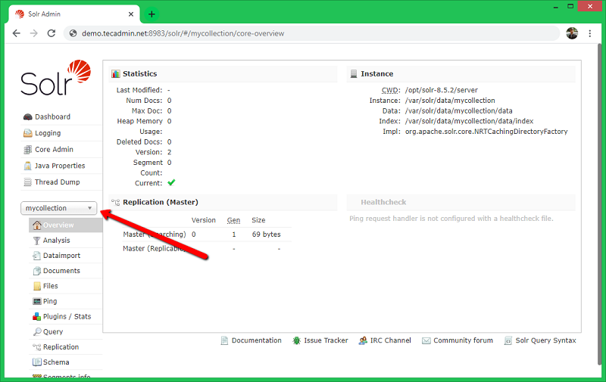Click the Analysis funnel icon
The height and width of the screenshot is (382, 606).
tap(36, 241)
